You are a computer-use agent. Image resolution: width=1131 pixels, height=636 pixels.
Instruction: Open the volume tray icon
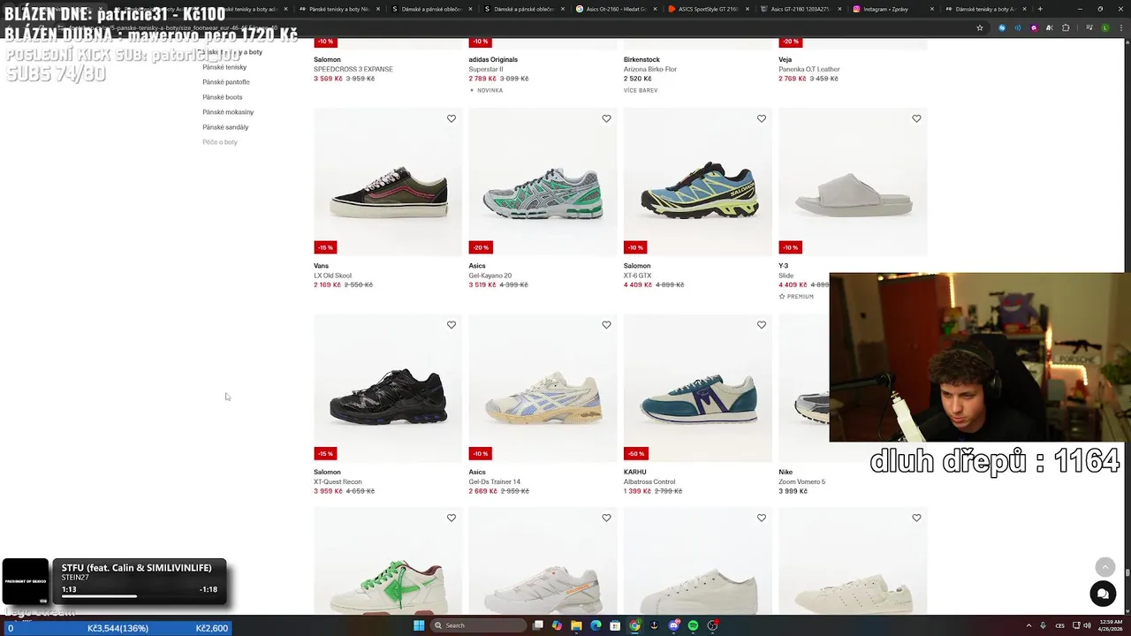(1087, 625)
